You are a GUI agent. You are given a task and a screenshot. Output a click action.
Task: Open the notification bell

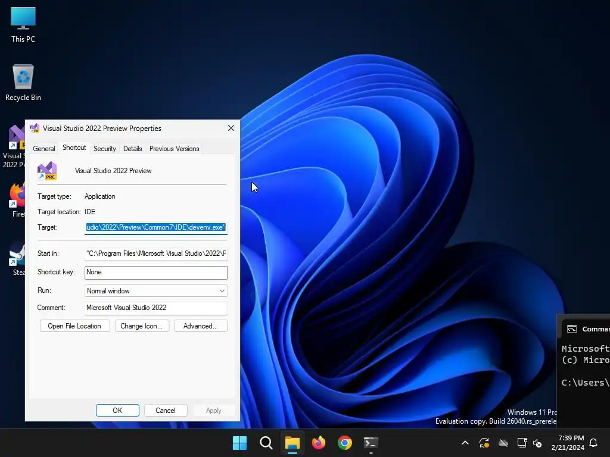(x=594, y=443)
